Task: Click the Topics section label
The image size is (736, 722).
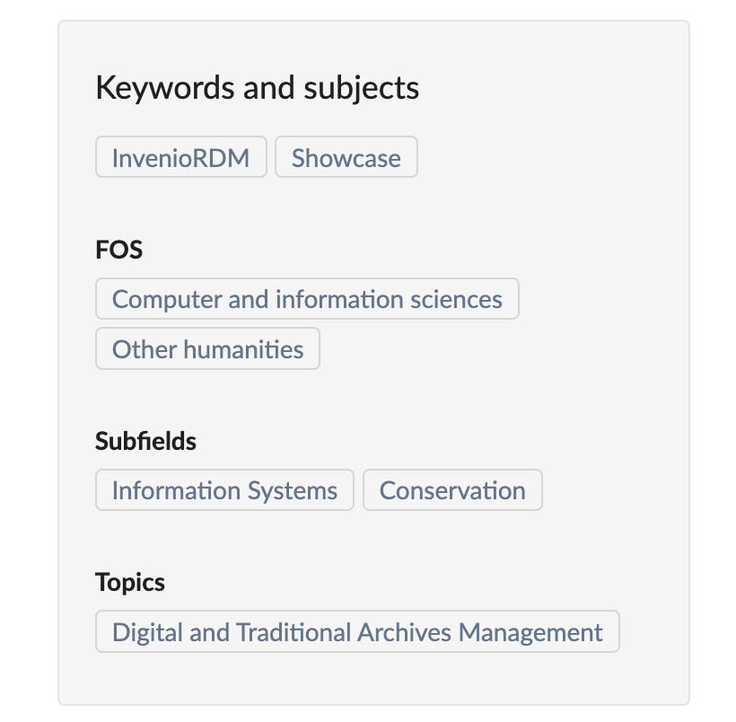Action: coord(130,582)
